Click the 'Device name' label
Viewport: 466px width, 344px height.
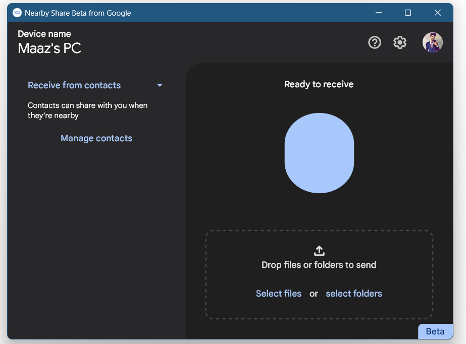(x=44, y=34)
